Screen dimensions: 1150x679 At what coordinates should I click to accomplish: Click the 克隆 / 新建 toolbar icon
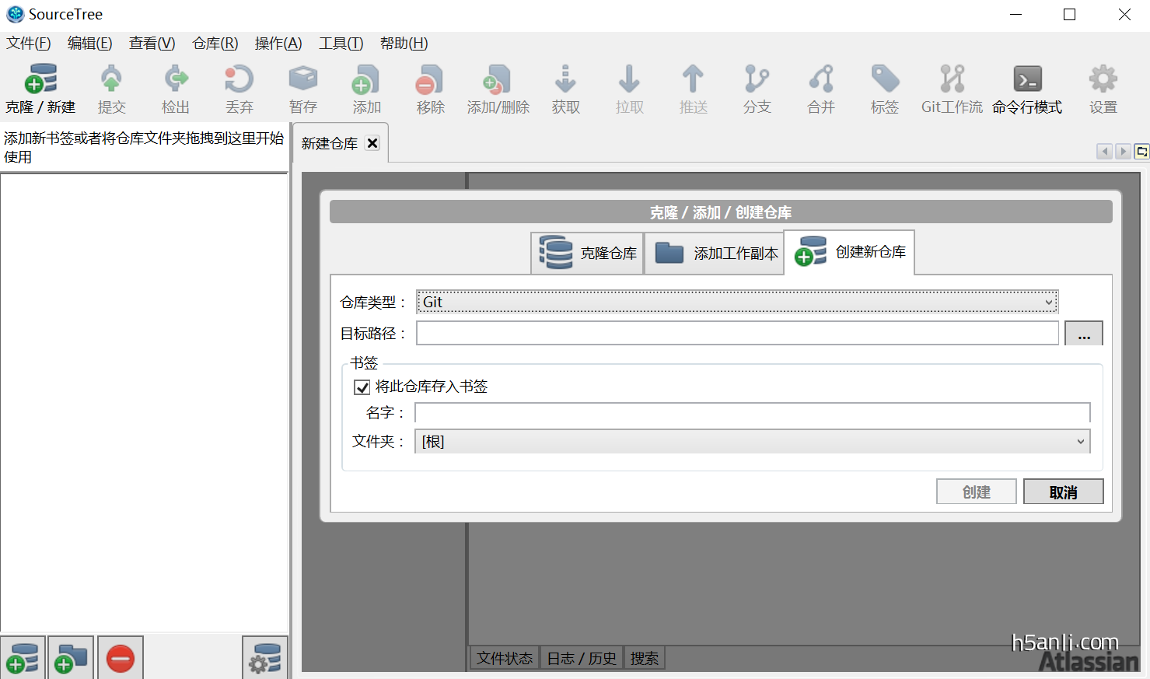[41, 79]
